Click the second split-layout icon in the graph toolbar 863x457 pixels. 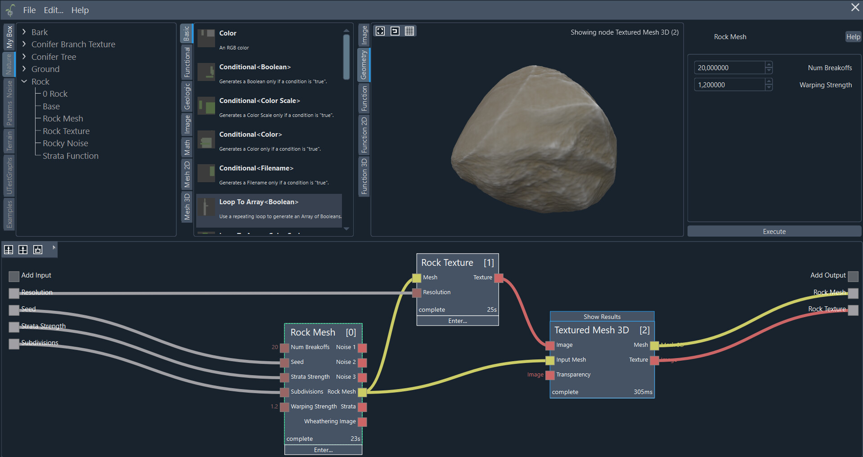(x=22, y=250)
